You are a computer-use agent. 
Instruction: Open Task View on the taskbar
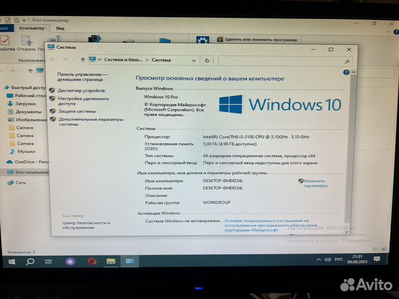pos(49,261)
